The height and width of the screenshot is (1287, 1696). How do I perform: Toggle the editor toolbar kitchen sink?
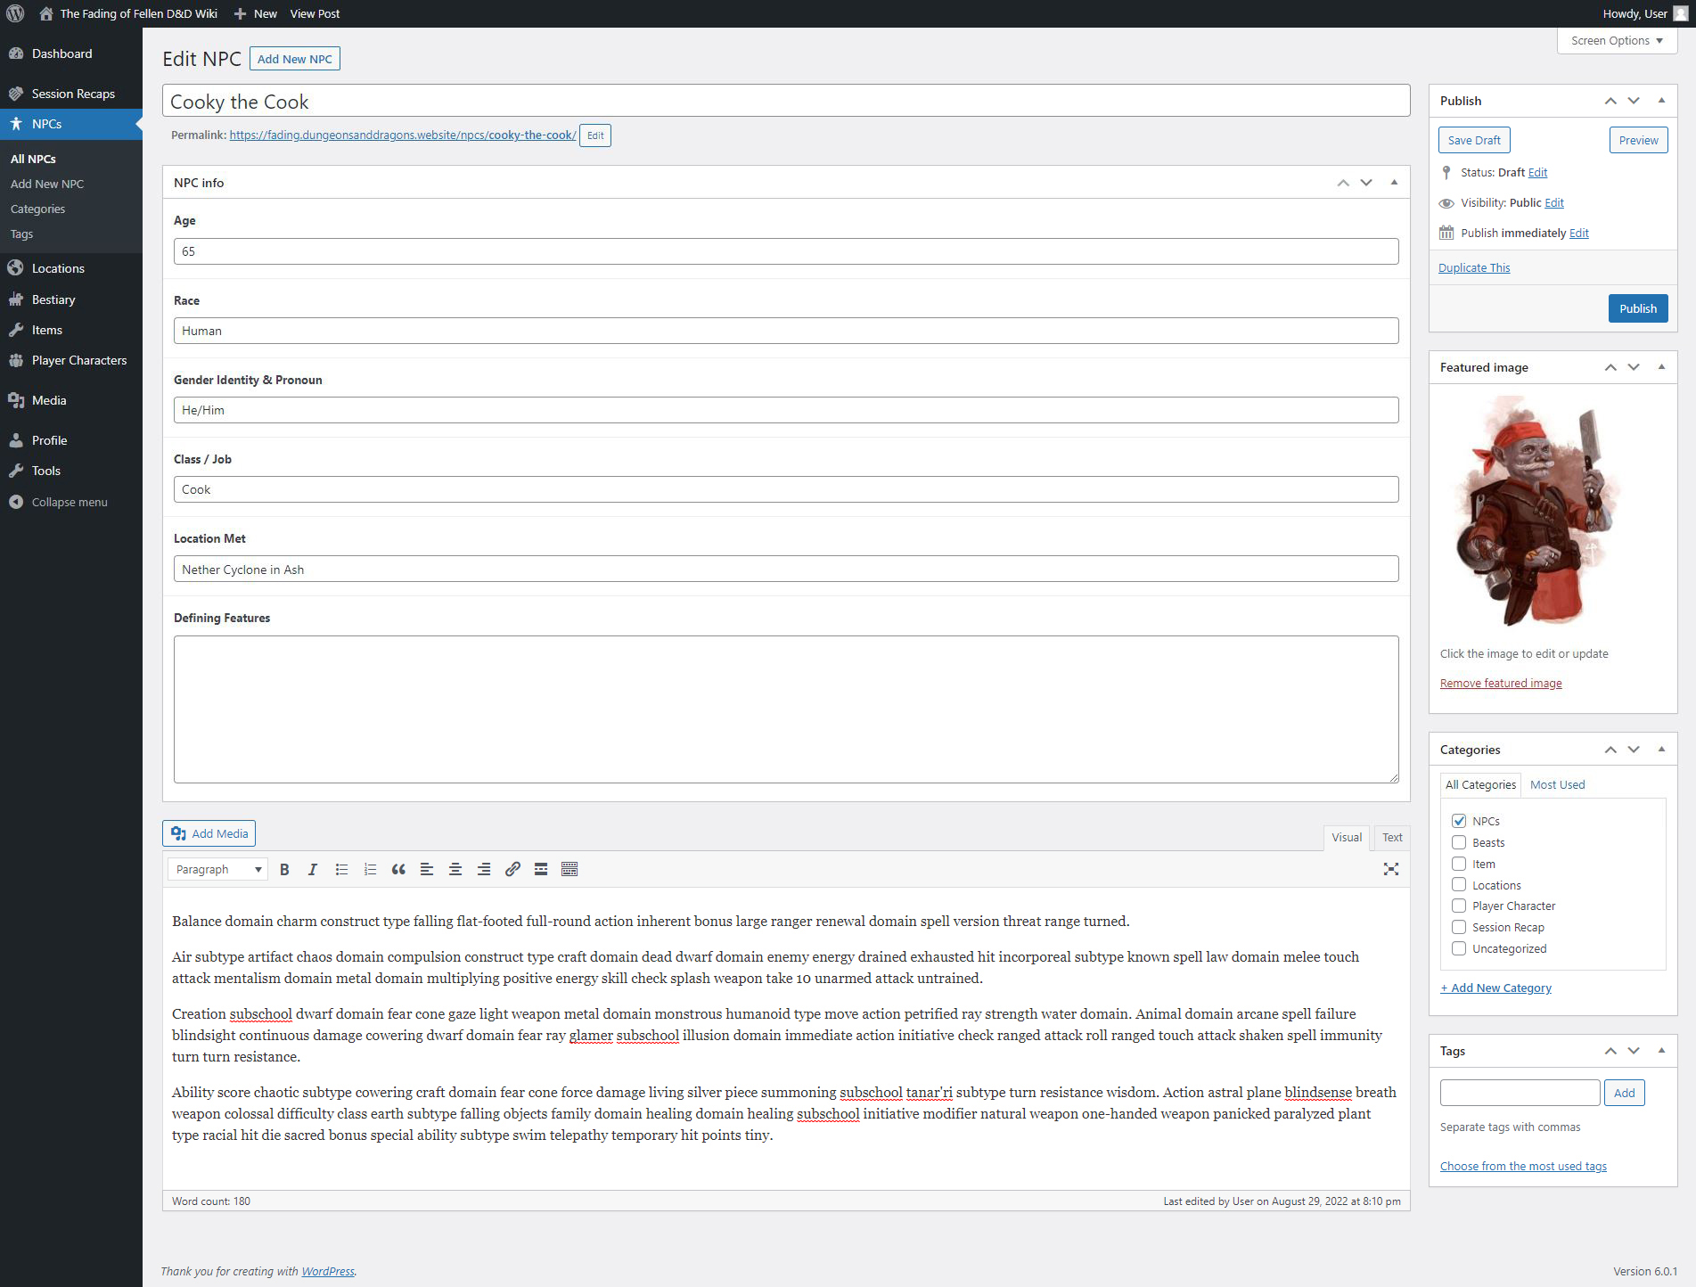tap(569, 870)
